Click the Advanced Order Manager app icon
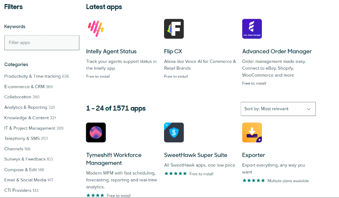Screen dimensions: 339x198 (x=252, y=29)
